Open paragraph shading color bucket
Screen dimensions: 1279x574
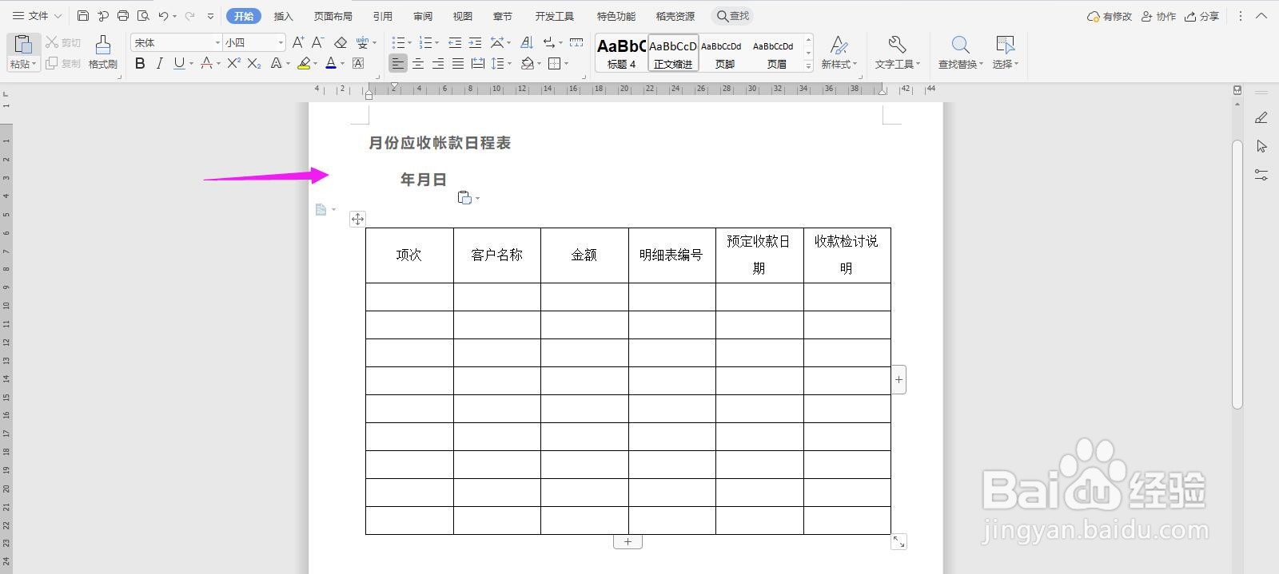[x=527, y=63]
